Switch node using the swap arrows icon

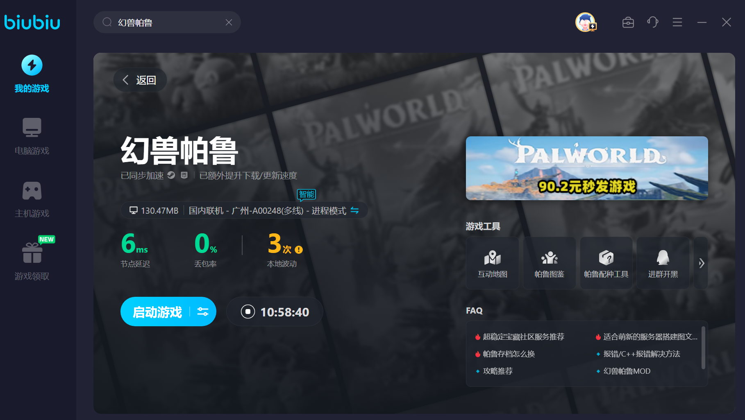click(x=354, y=210)
